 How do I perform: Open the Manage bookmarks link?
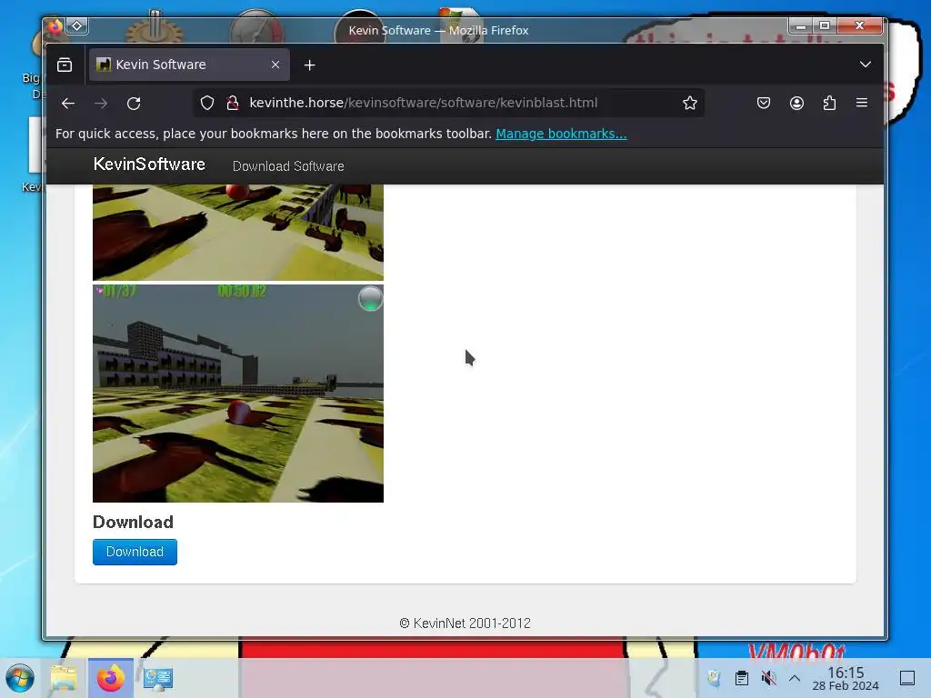pos(561,134)
